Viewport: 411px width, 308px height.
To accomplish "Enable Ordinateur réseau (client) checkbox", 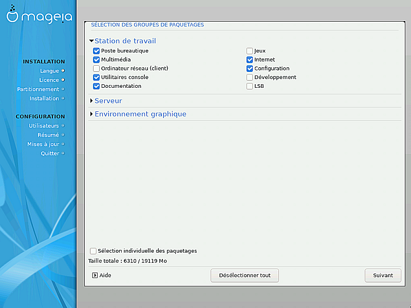I will coord(96,68).
